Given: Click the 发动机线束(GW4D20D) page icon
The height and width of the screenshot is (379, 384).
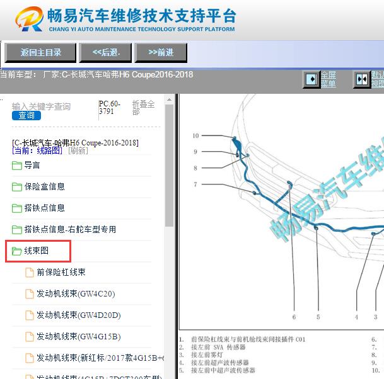Looking at the screenshot, I should [30, 315].
